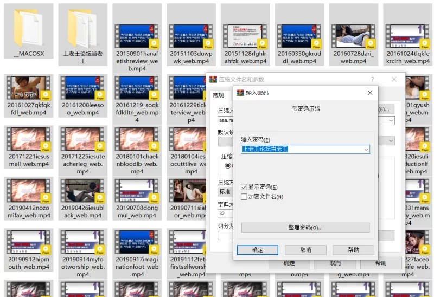Enable the 加密文件名 checkbox
Viewport: 434px width, 297px height.
[x=244, y=197]
